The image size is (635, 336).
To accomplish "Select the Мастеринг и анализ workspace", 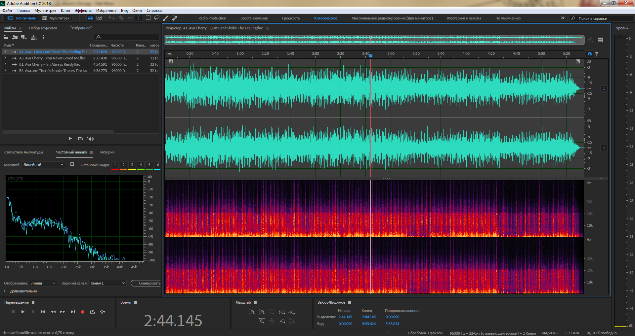I will coord(464,18).
